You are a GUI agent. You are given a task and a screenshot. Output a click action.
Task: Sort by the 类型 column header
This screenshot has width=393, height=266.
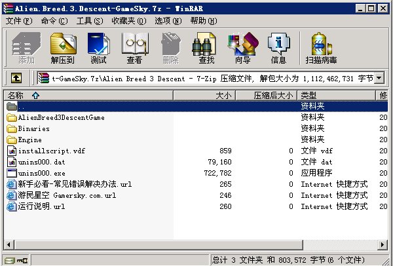[x=337, y=96]
